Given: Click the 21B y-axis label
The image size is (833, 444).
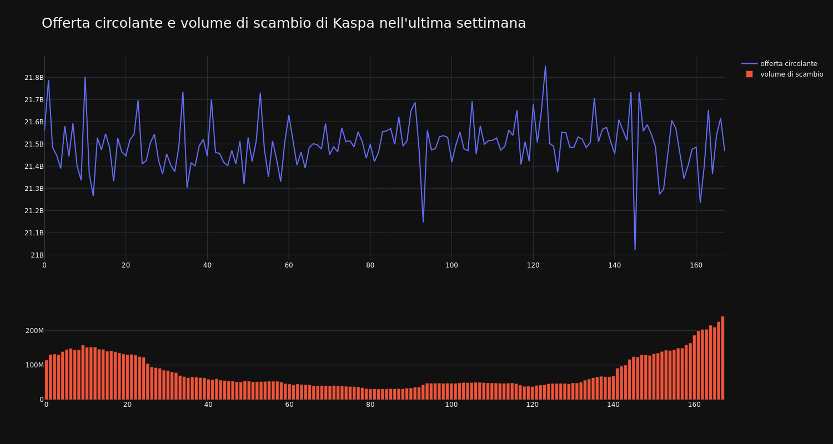Looking at the screenshot, I should (x=37, y=255).
